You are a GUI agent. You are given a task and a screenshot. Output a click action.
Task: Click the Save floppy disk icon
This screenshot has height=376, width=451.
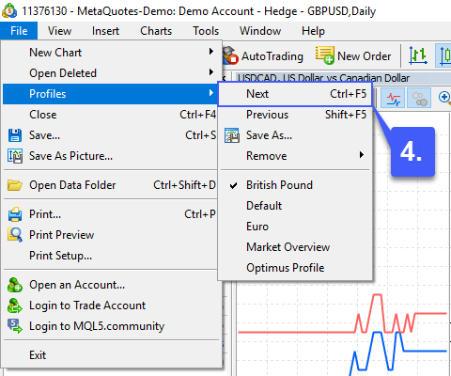pyautogui.click(x=14, y=135)
